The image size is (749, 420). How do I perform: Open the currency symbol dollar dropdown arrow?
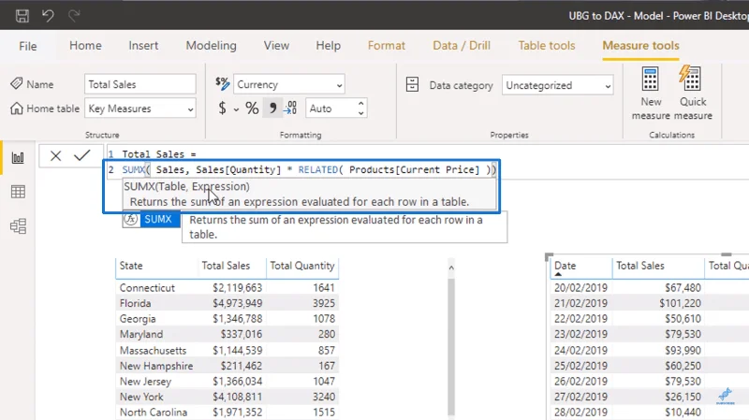click(x=236, y=109)
